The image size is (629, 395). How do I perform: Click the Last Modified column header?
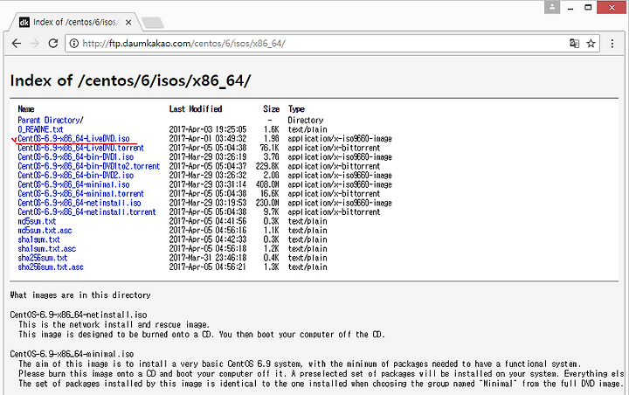196,108
